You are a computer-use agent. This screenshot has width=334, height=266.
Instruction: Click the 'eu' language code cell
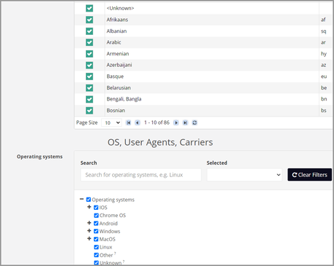pos(324,77)
